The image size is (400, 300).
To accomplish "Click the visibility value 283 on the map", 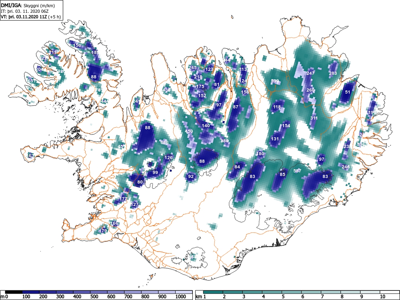I will [x=333, y=73].
